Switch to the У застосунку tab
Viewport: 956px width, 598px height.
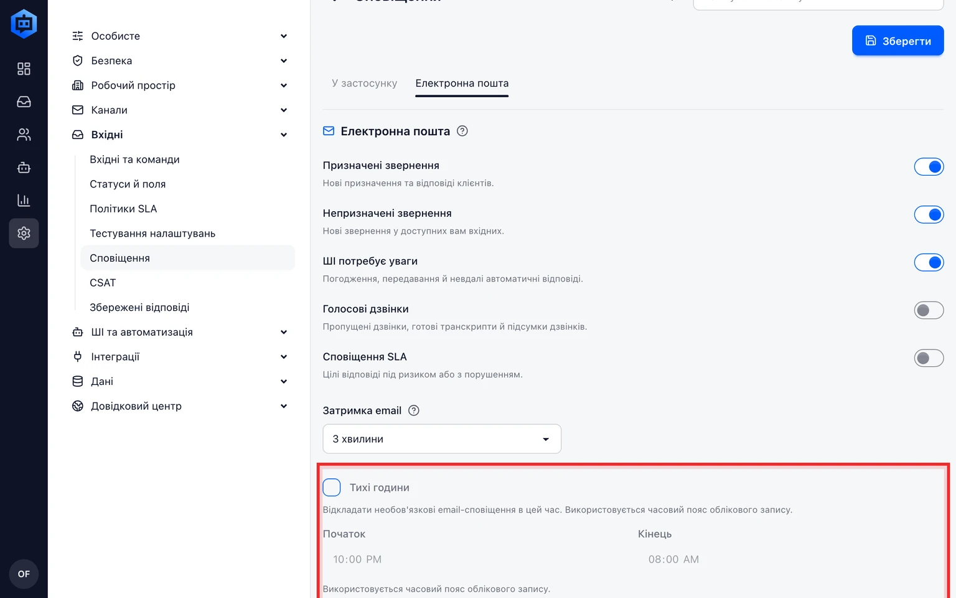click(364, 83)
